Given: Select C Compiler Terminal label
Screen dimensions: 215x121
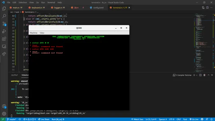Looking at the screenshot, I should tap(183, 75).
